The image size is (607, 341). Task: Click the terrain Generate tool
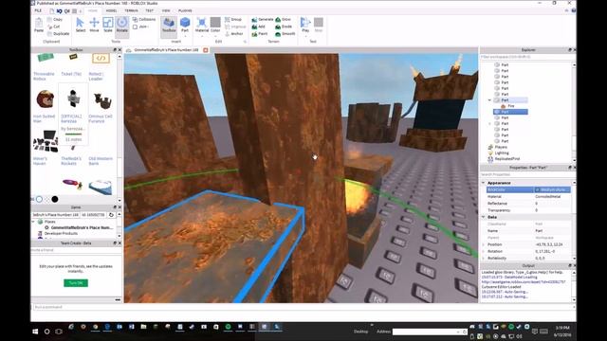click(x=263, y=19)
